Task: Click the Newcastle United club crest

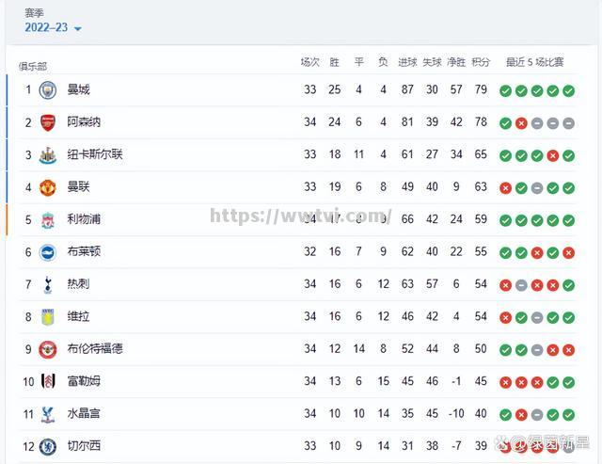Action: pyautogui.click(x=48, y=155)
